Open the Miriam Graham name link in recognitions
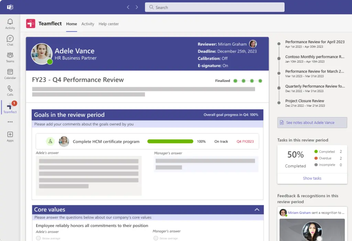The image size is (352, 241). tap(299, 213)
